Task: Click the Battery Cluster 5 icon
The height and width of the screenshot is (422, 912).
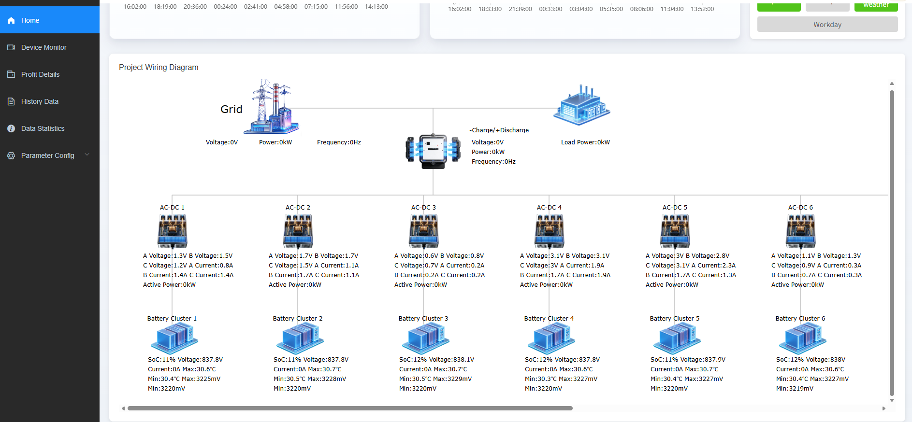Action: tap(677, 338)
